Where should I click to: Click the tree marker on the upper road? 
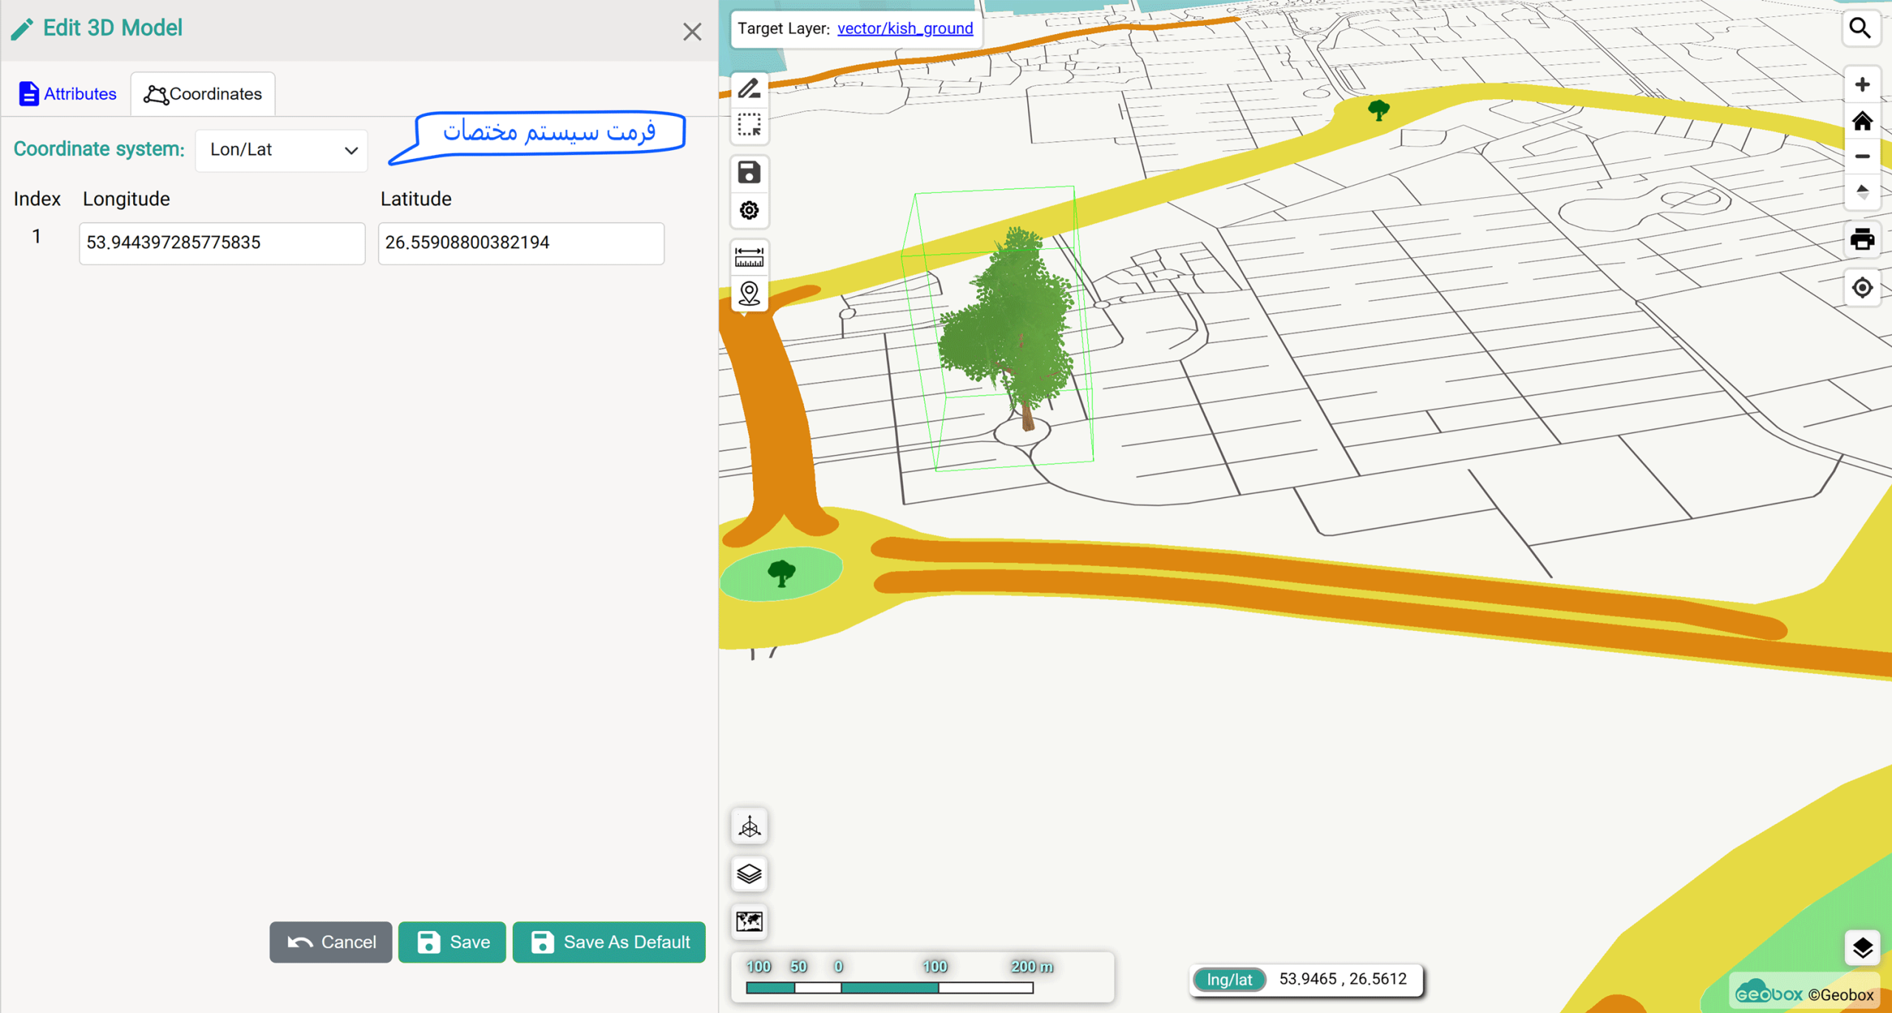coord(1378,110)
